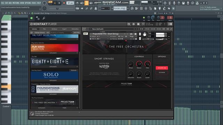Screen dimensions: 223x125
Task: Switch to the Files tab in Kontakt
Action: 45,29
